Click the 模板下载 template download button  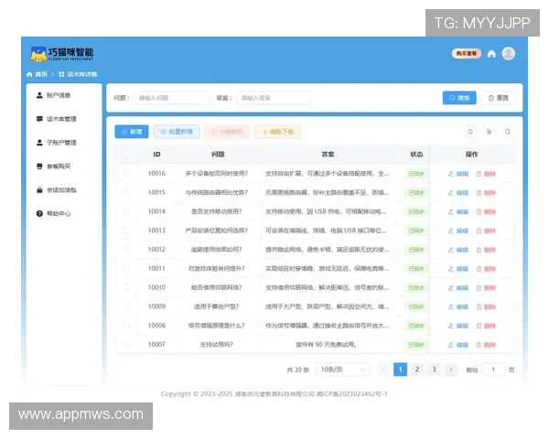tap(278, 132)
